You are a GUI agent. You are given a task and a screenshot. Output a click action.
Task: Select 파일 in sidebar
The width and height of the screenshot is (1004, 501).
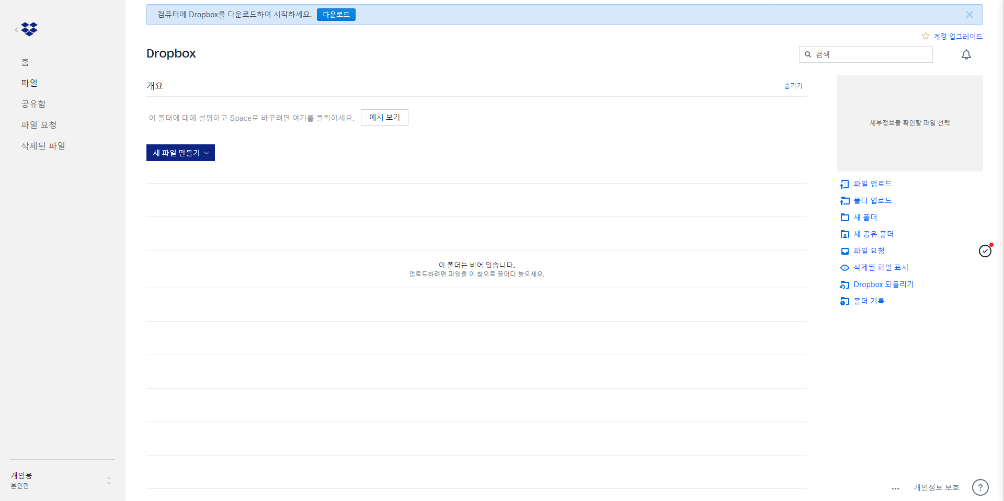(29, 83)
